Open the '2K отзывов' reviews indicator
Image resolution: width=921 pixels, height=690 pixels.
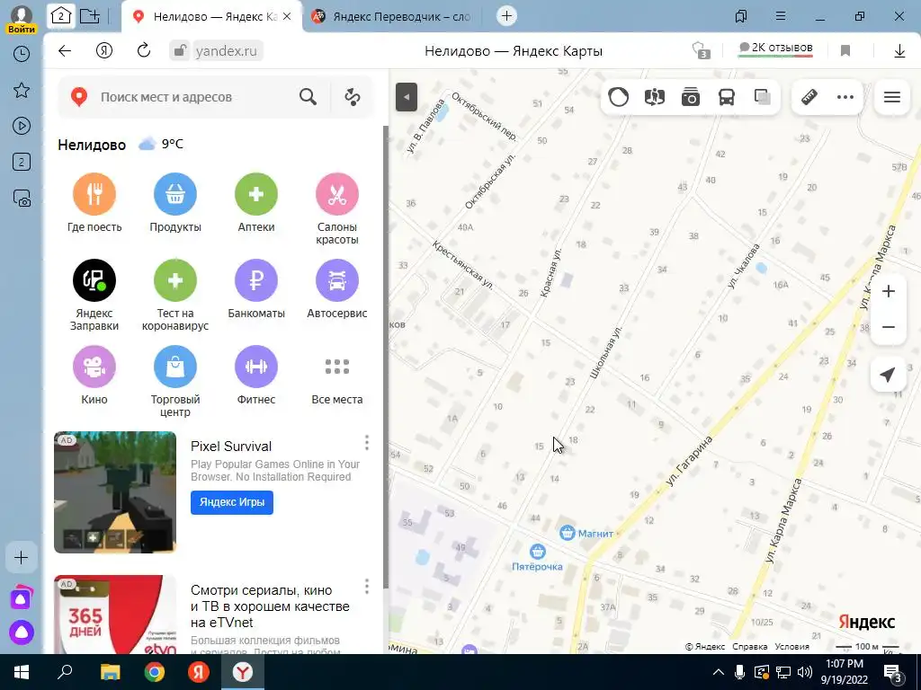click(x=775, y=49)
